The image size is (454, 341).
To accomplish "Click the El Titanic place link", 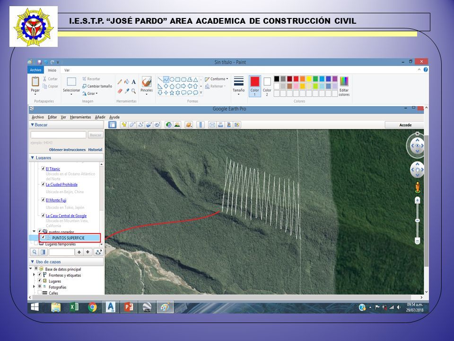I will coord(53,169).
